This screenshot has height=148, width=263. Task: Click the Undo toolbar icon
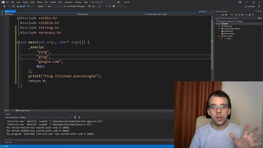[x=28, y=7]
